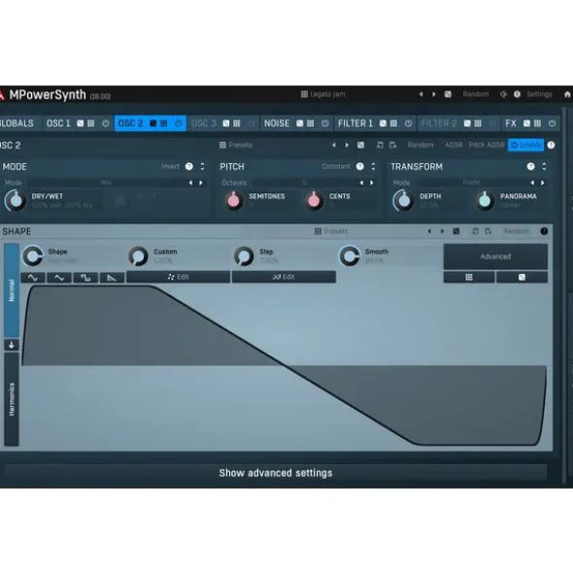Click the copy icon in the OSC 2 header

(x=380, y=145)
